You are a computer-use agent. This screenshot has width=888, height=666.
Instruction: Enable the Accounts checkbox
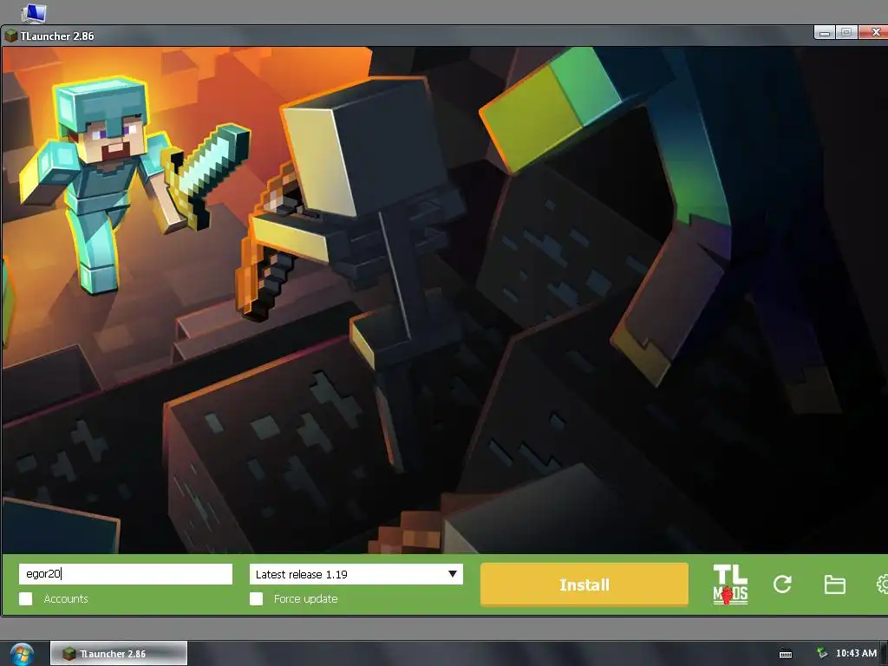tap(25, 598)
